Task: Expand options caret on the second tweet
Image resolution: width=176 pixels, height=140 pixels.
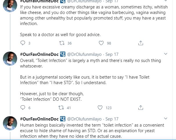Action: [x=166, y=54]
